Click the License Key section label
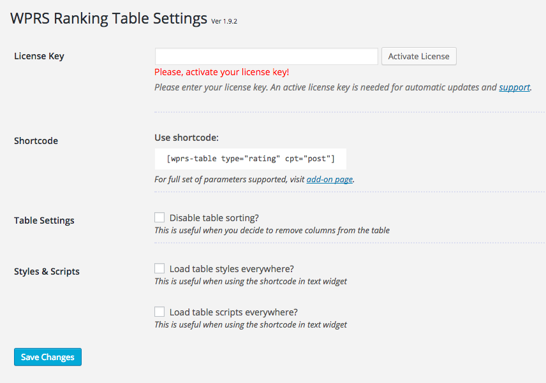 pos(39,56)
